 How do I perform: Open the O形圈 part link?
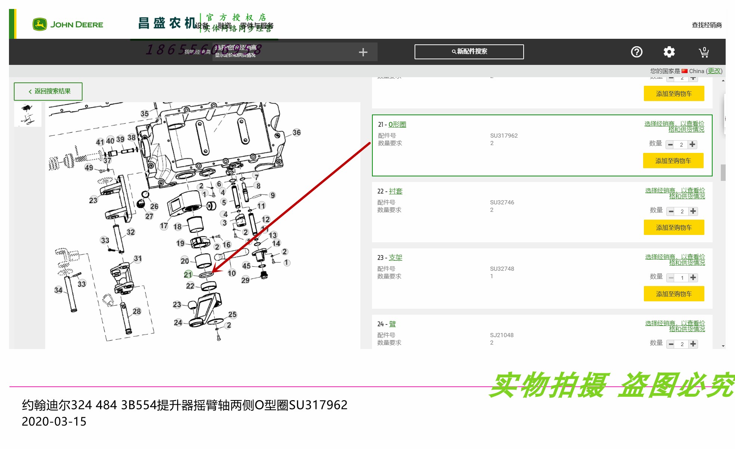[397, 125]
